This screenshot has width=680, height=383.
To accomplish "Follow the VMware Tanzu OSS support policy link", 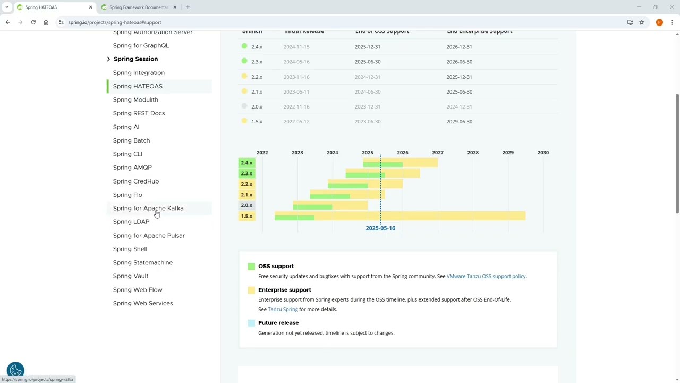I will point(486,276).
